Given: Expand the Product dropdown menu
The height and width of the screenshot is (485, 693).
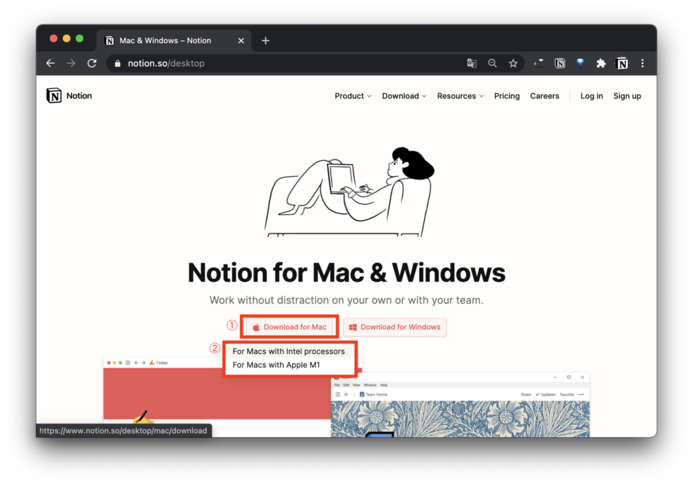Looking at the screenshot, I should pyautogui.click(x=353, y=96).
